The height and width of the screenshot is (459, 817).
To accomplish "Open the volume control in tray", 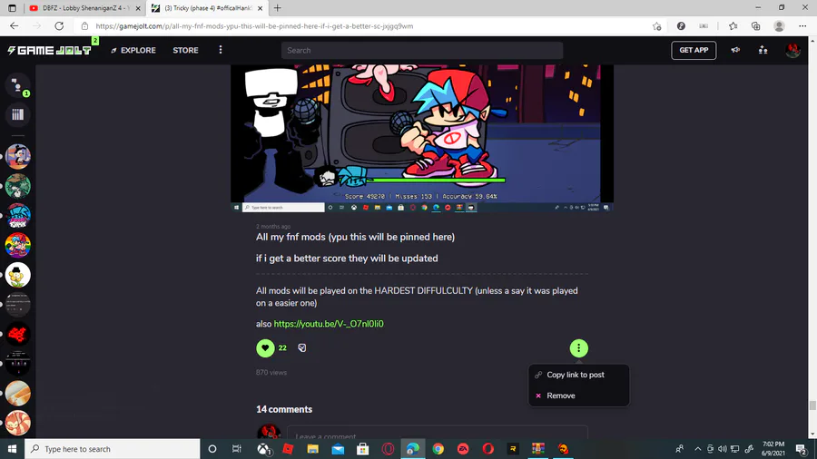I will pos(723,449).
